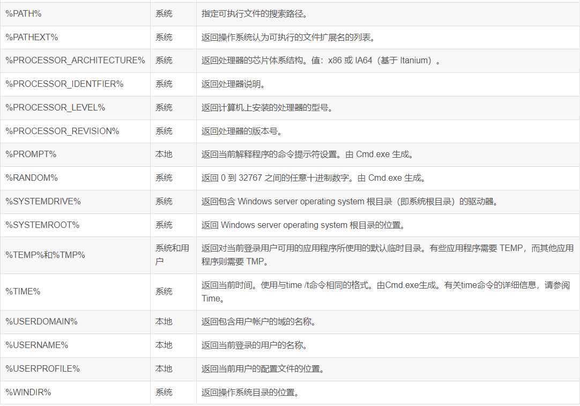The height and width of the screenshot is (406, 580).
Task: Select the %SYSTEMROOT% variable text
Action: (42, 225)
